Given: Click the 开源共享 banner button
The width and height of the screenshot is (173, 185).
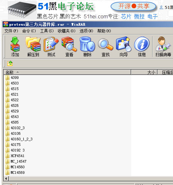Looking at the screenshot, I should [x=133, y=6].
